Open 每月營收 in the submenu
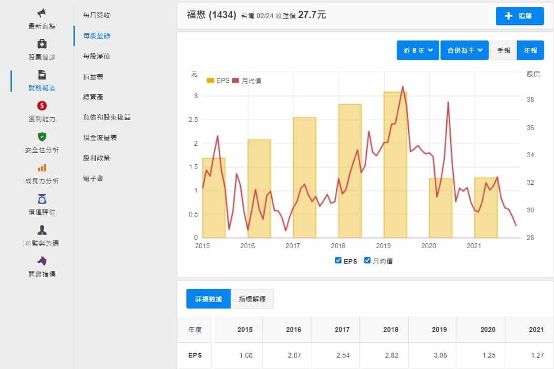 [96, 15]
